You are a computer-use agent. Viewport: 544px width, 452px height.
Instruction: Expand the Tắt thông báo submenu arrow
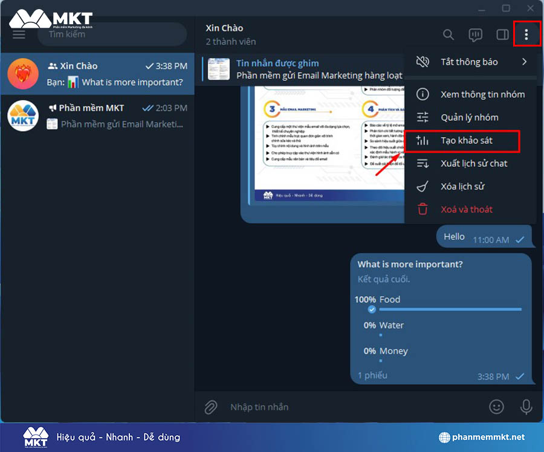[x=524, y=62]
